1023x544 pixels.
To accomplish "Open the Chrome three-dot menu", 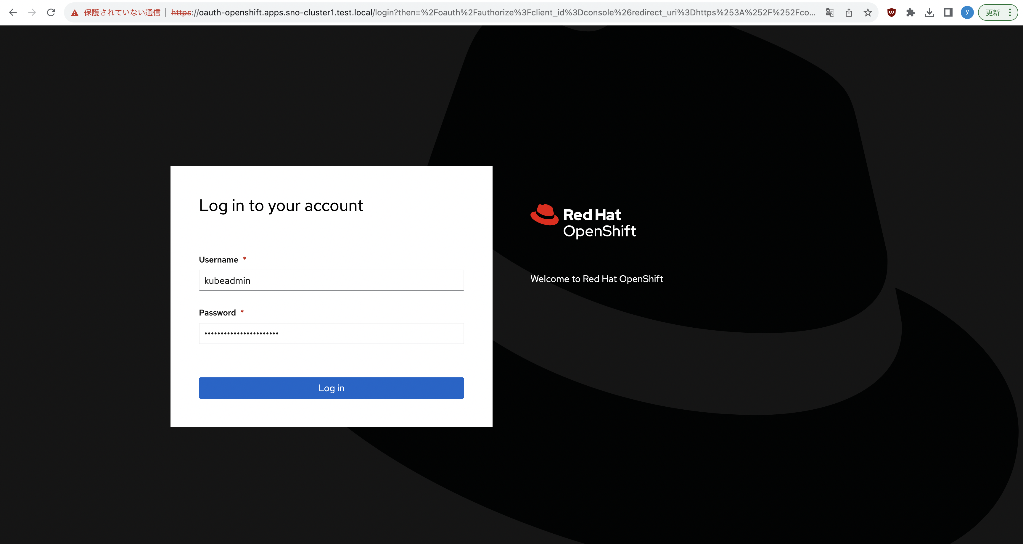I will (1010, 13).
